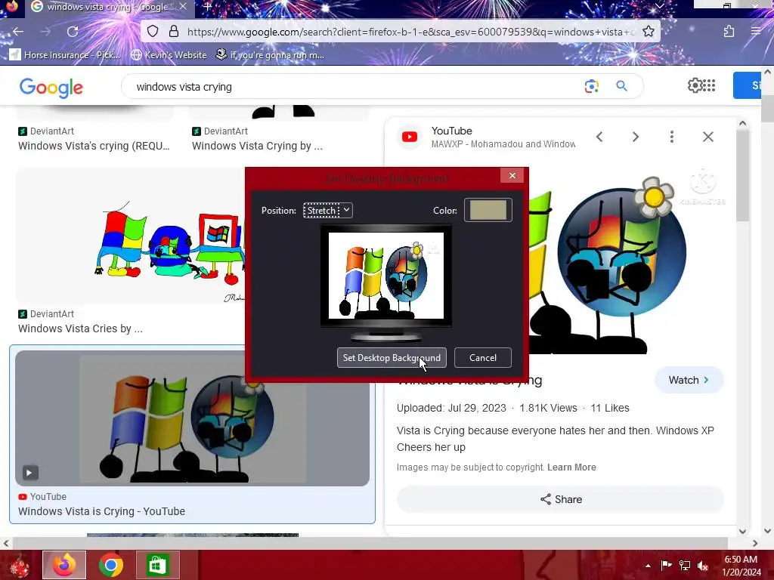Bookmark this page with the star icon
This screenshot has width=774, height=580.
648,32
